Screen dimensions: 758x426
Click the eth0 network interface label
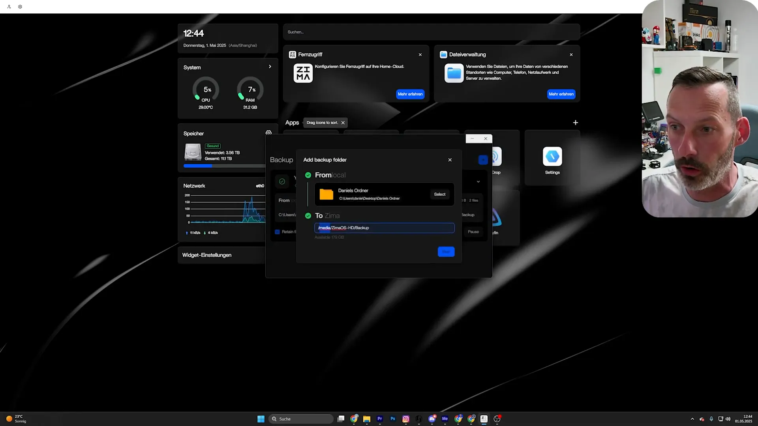coord(260,186)
